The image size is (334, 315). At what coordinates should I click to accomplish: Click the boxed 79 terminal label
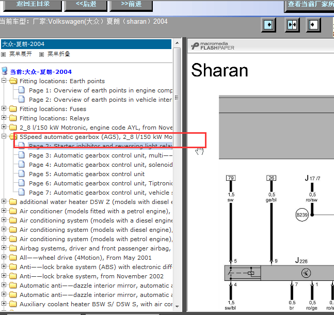tap(231, 178)
